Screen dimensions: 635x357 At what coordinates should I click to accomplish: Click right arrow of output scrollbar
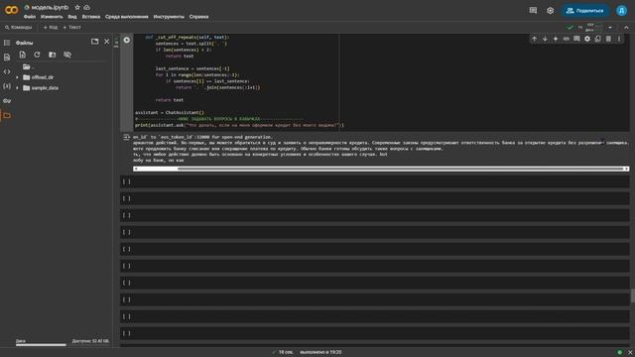pyautogui.click(x=626, y=169)
